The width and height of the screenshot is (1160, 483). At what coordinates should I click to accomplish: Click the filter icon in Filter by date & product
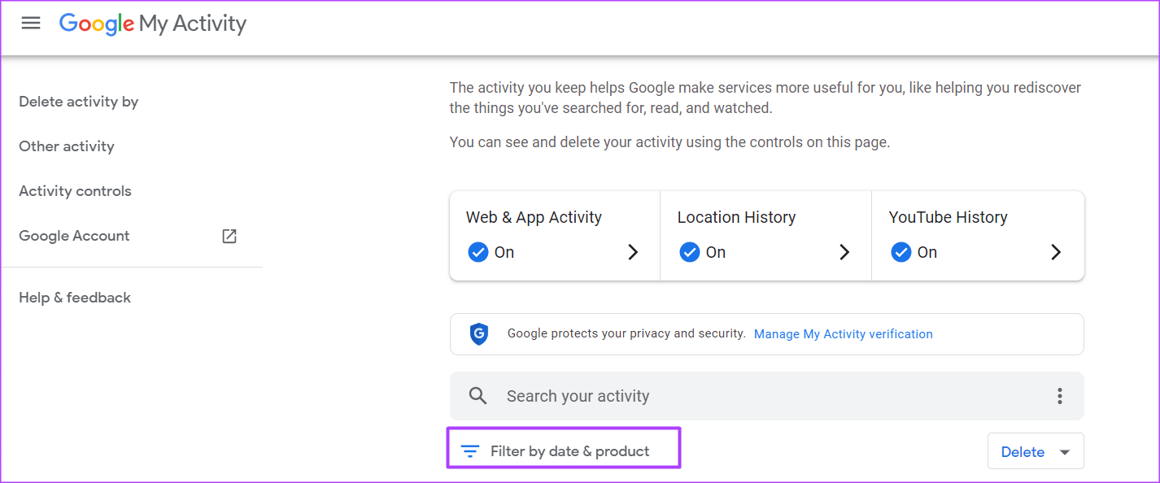470,449
